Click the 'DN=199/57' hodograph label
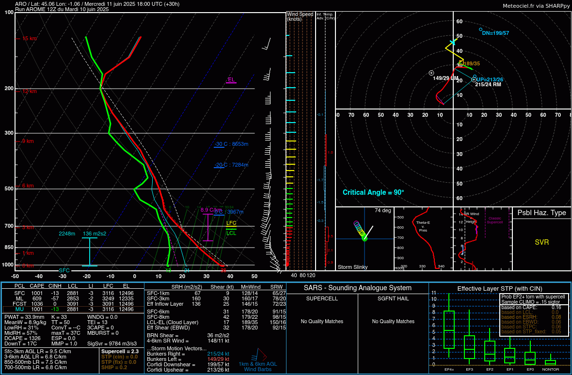Screen dimensions: 572x375 (495, 33)
